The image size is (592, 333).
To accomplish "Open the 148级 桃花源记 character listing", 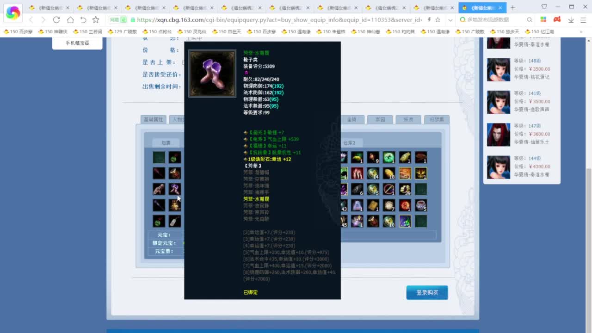I will click(522, 69).
